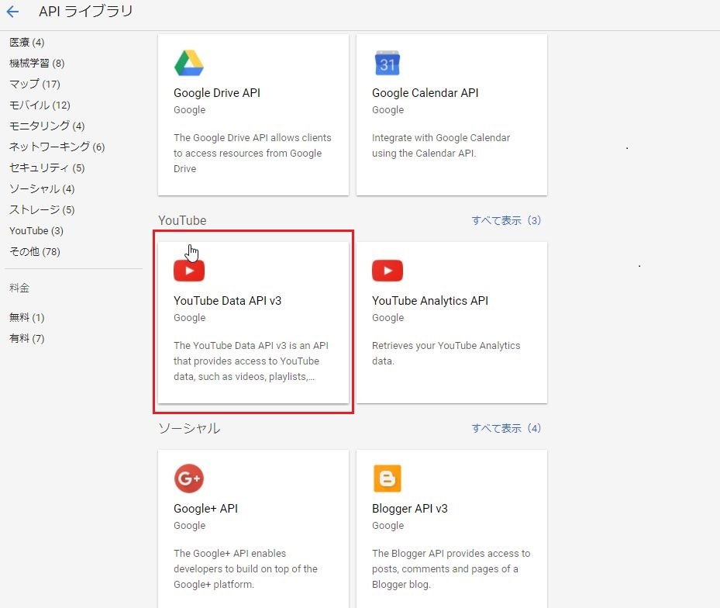Click 'Google' publisher under Blogger API v3
This screenshot has height=608, width=720.
click(388, 525)
